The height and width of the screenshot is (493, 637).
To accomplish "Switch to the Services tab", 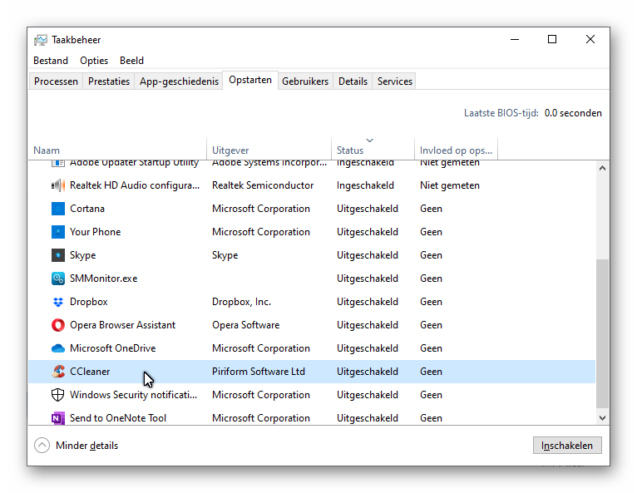I will 395,81.
